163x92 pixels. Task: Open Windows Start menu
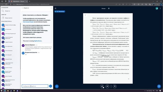[2, 91]
